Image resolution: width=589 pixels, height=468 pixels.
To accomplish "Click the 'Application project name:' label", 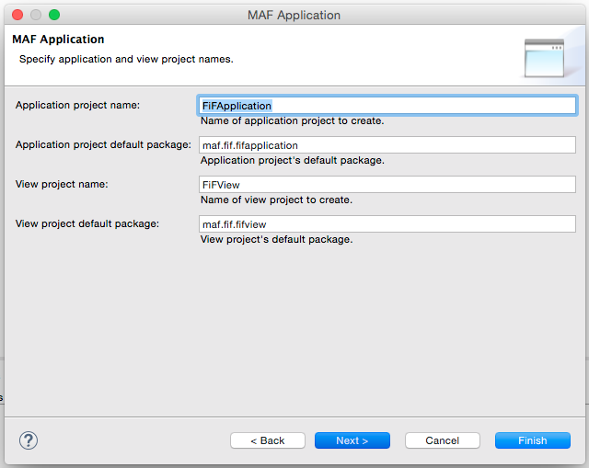I will (77, 105).
